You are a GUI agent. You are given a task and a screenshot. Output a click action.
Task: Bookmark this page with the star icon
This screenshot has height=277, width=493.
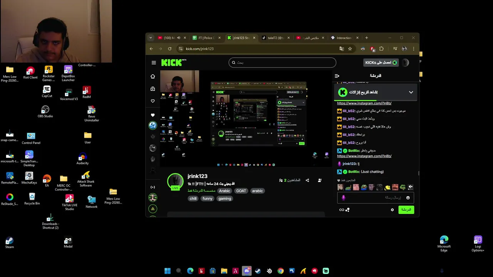(350, 49)
